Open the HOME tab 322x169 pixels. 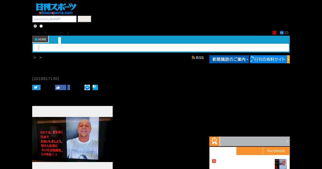41,39
